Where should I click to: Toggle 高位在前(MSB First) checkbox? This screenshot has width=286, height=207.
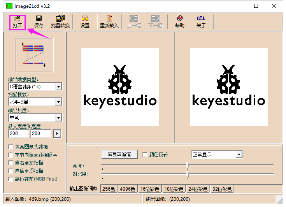(11, 179)
